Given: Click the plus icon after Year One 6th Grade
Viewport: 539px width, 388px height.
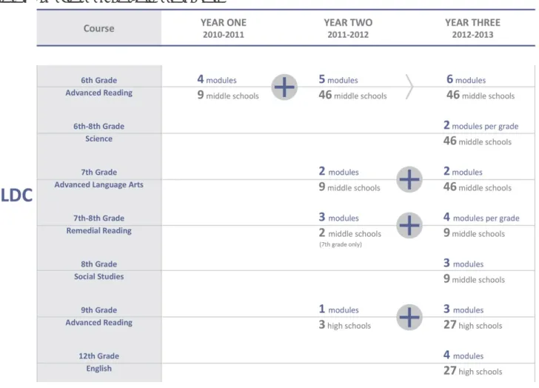Looking at the screenshot, I should [284, 87].
